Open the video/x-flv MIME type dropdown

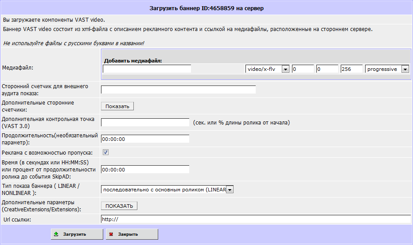coord(267,69)
